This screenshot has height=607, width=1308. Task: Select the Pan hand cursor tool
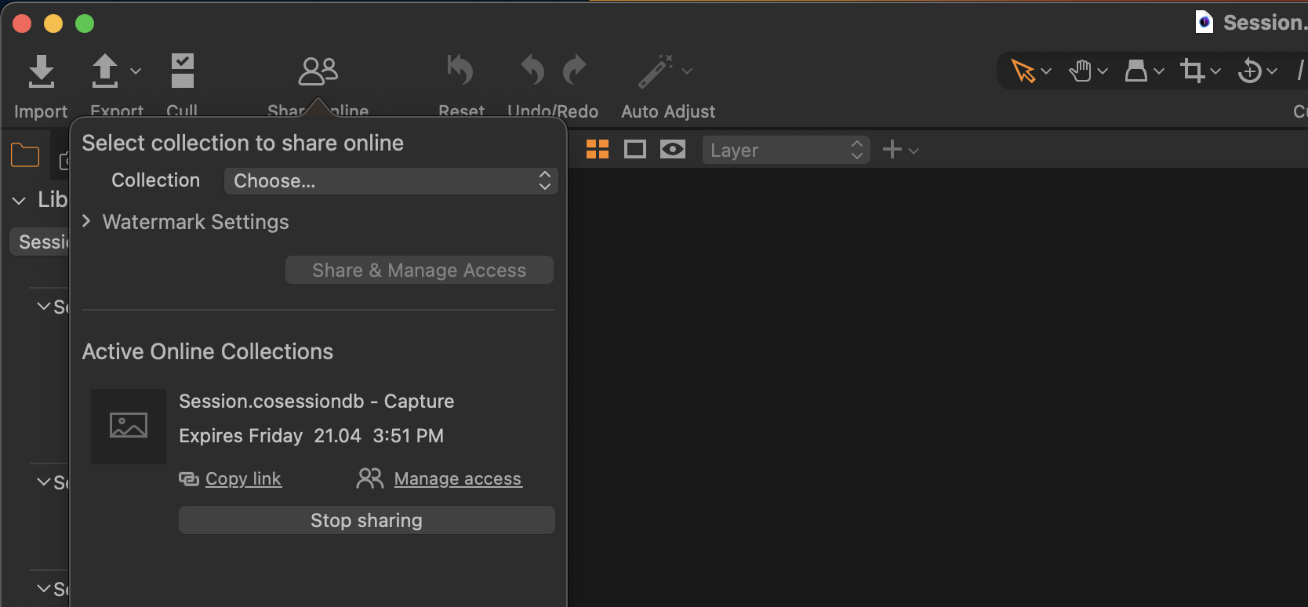(1081, 71)
